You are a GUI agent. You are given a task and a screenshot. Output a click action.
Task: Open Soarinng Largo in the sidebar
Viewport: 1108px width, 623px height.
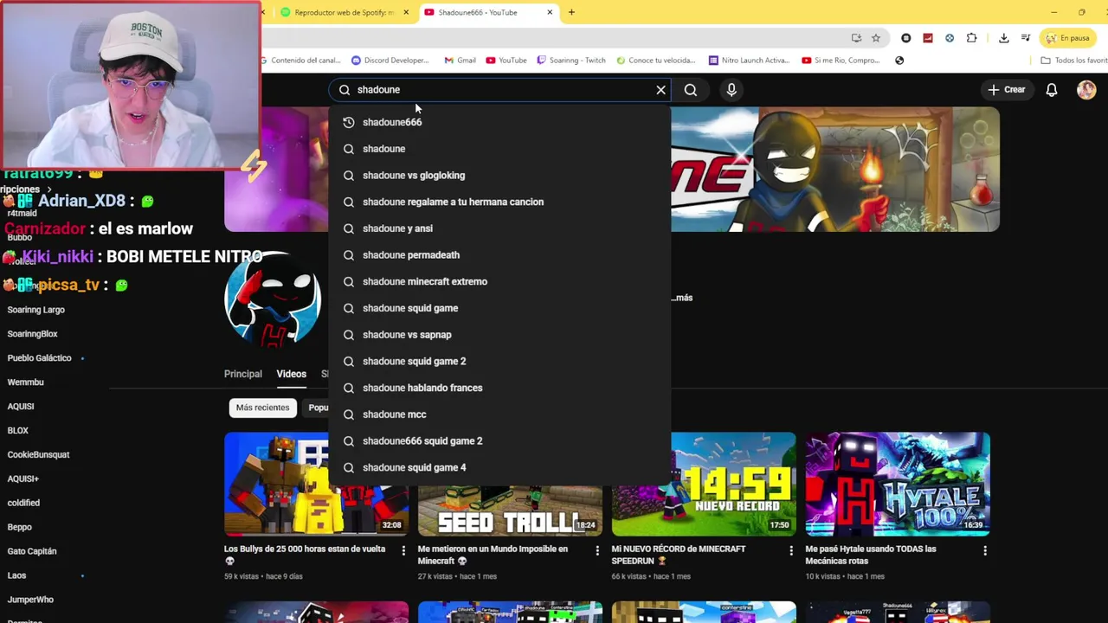click(36, 310)
